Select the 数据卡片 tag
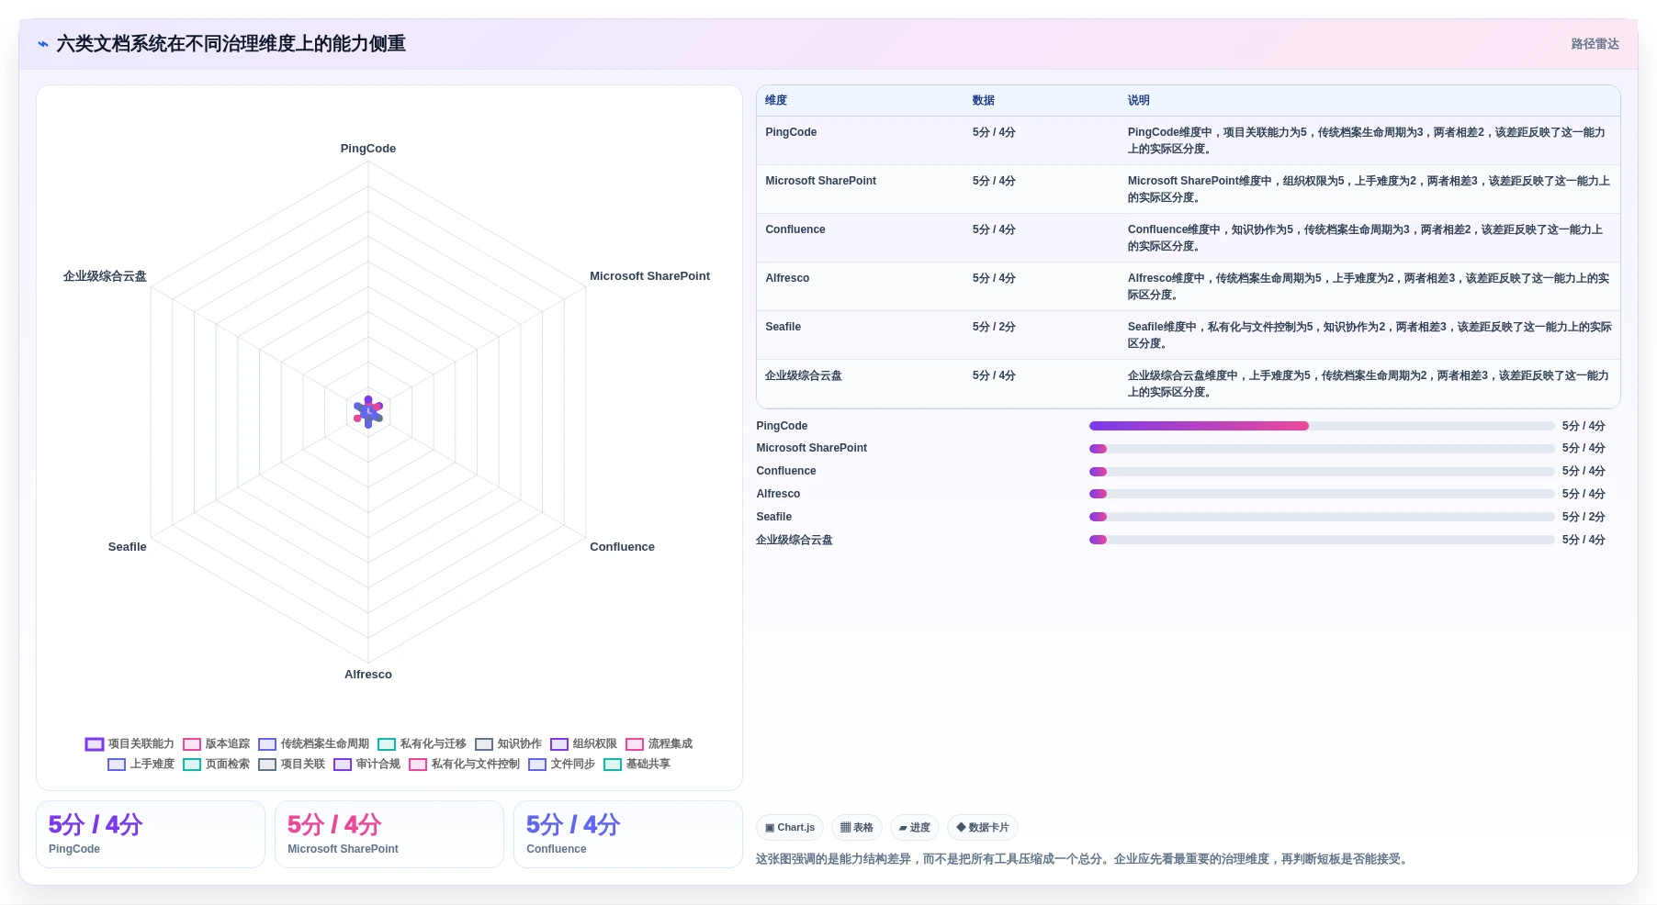 coord(983,828)
